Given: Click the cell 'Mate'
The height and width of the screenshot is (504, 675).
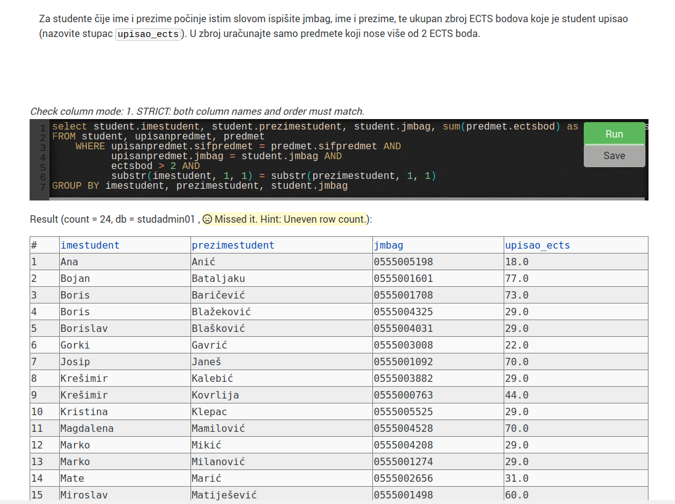Looking at the screenshot, I should 125,479.
